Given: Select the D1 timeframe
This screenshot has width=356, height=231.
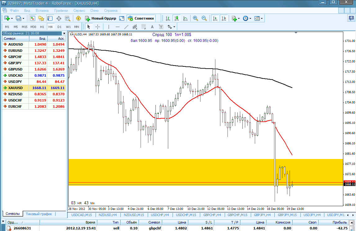Looking at the screenshot, I should 59,27.
